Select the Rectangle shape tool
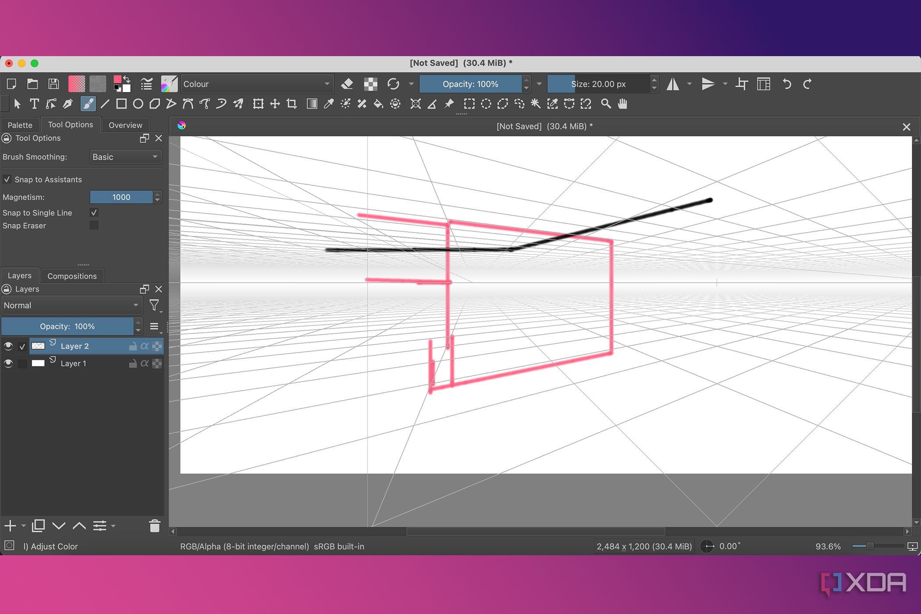The image size is (921, 614). pyautogui.click(x=121, y=104)
